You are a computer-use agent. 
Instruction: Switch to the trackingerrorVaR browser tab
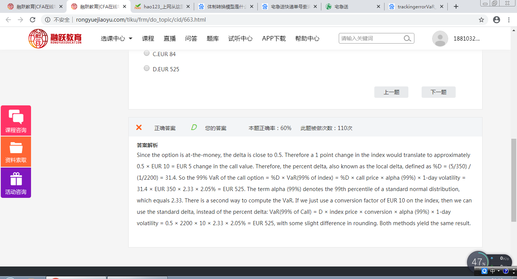pos(416,6)
